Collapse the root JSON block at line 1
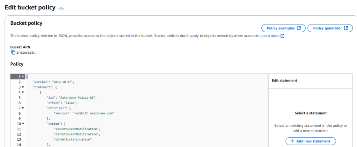 pyautogui.click(x=23, y=77)
